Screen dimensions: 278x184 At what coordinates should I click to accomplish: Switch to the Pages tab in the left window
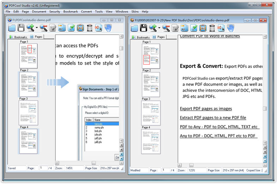coord(36,37)
